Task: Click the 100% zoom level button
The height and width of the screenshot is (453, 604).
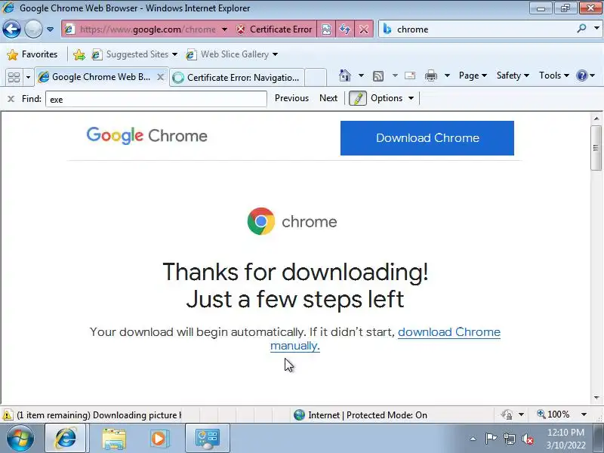Action: click(553, 414)
